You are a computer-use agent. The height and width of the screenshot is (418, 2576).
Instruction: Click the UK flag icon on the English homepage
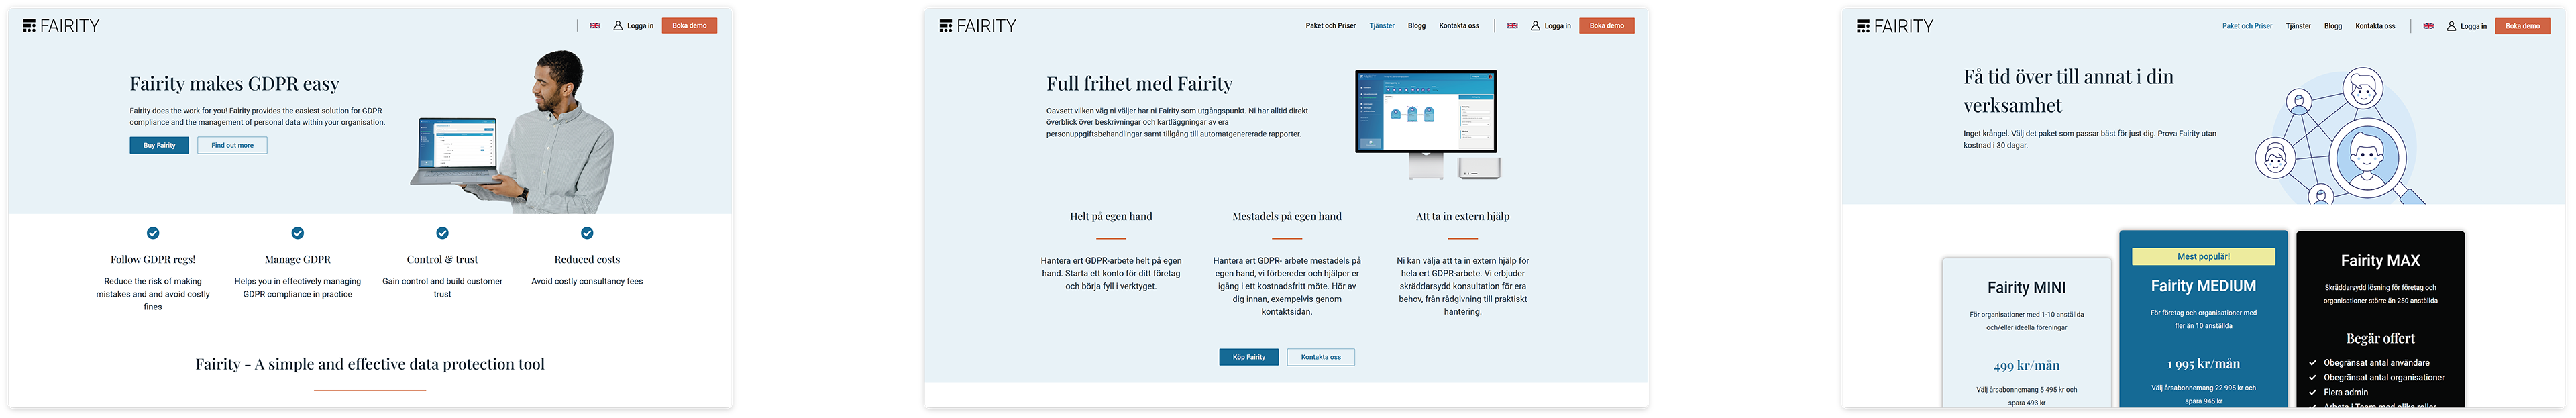point(595,26)
